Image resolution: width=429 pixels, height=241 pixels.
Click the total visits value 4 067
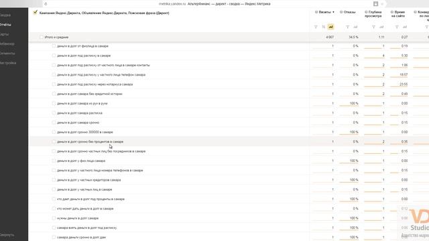[330, 37]
